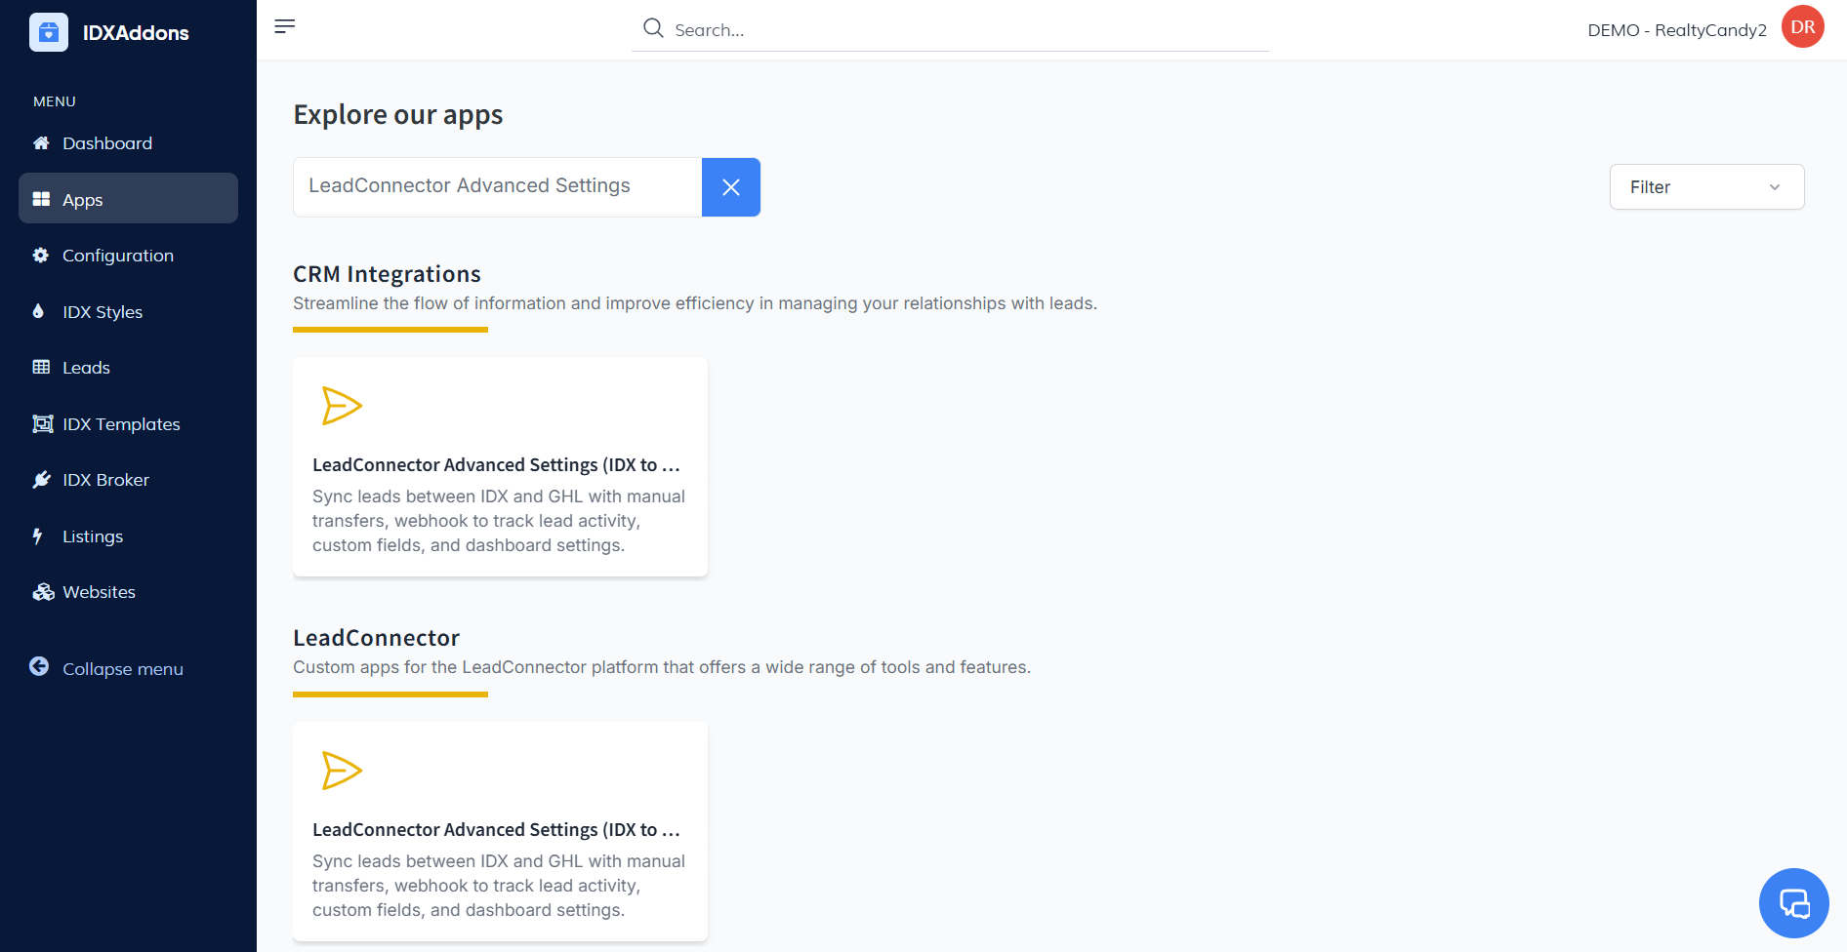
Task: Click the magnifying glass search icon
Action: [x=653, y=28]
